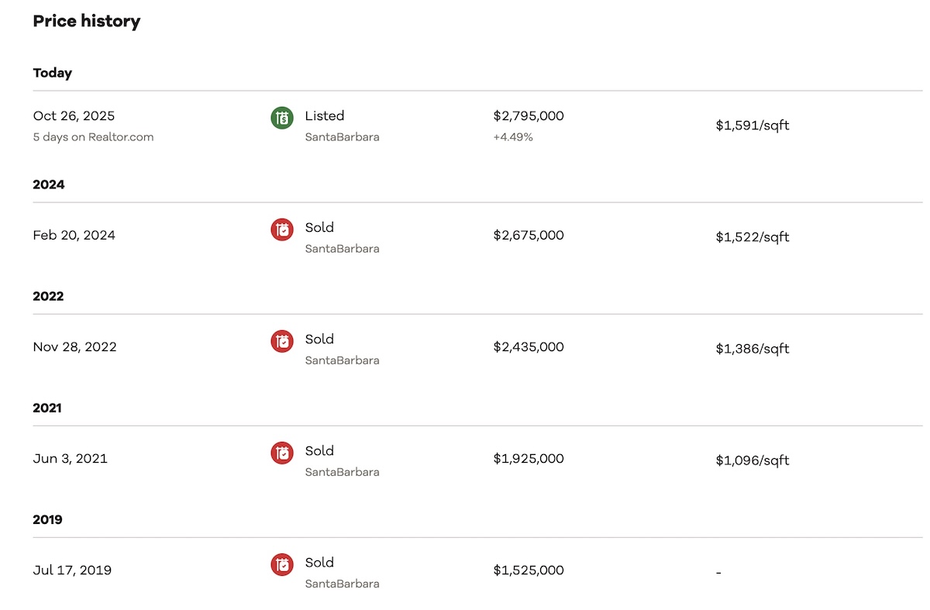Click the 2021 year section header
This screenshot has height=610, width=930.
click(x=47, y=408)
